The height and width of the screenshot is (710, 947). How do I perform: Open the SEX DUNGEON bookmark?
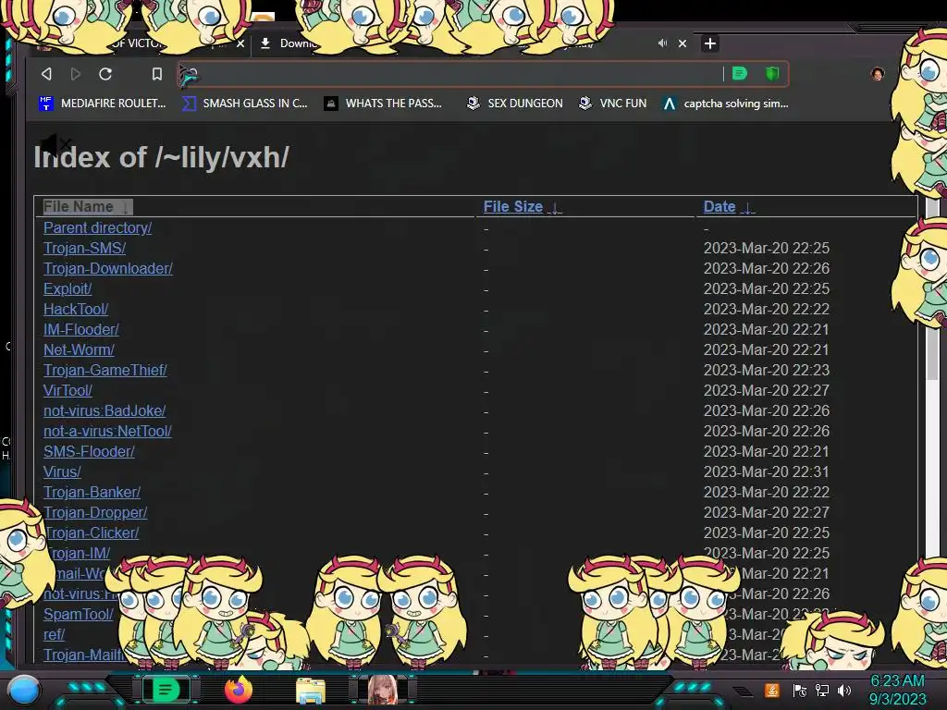tap(514, 104)
